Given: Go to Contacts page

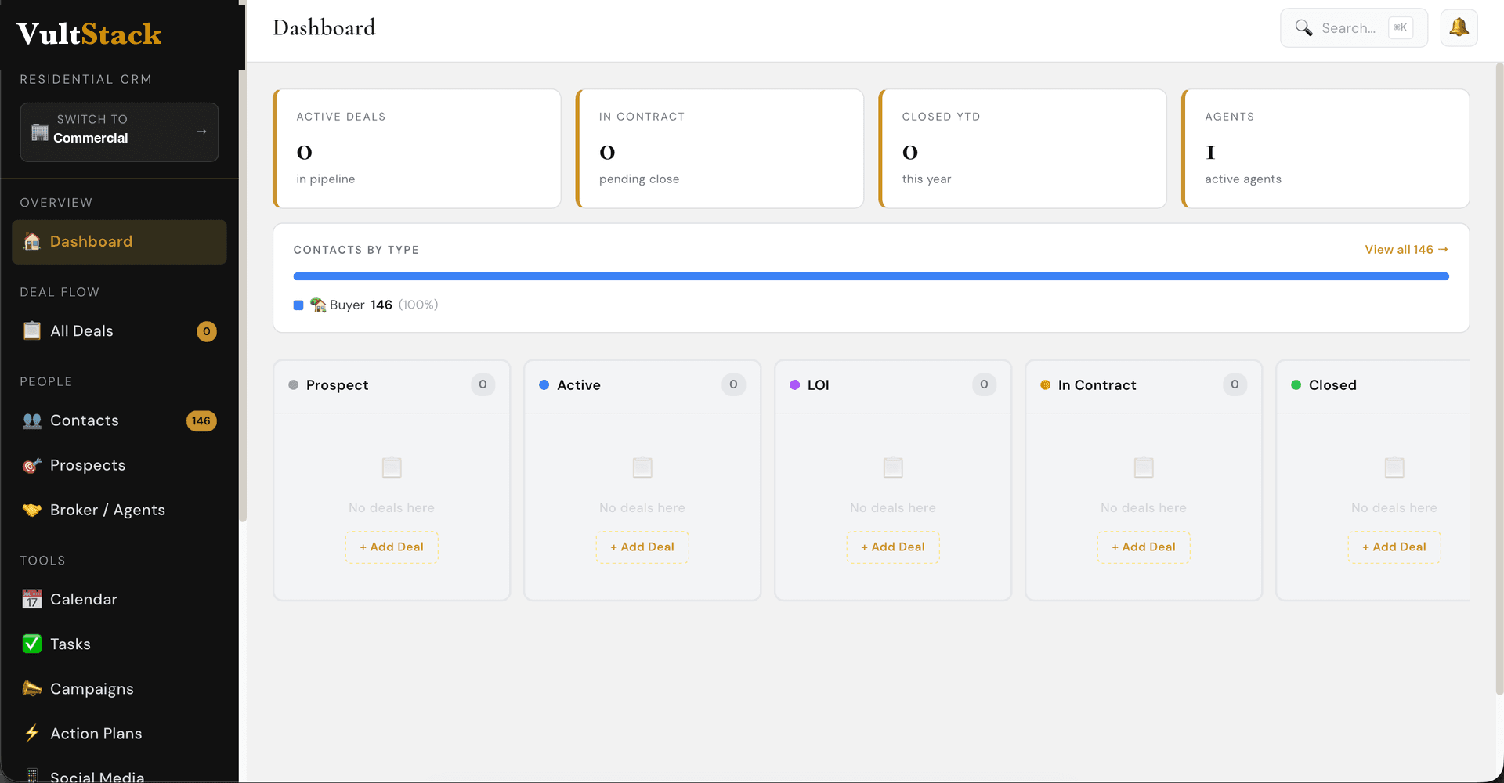Looking at the screenshot, I should pyautogui.click(x=119, y=420).
